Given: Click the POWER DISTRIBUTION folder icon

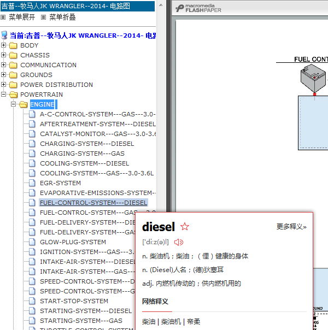Looking at the screenshot, I should [x=13, y=85].
